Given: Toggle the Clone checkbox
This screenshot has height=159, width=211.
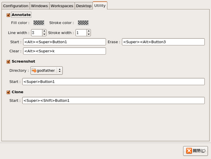Looking at the screenshot, I should (8, 92).
